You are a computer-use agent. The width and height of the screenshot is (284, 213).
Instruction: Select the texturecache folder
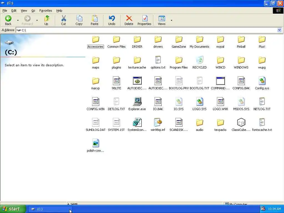coord(137,63)
